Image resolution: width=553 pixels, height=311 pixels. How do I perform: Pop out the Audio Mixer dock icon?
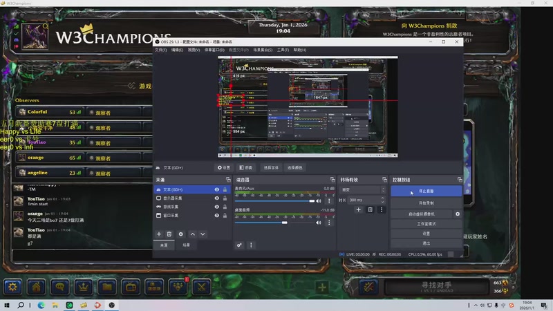pyautogui.click(x=332, y=180)
